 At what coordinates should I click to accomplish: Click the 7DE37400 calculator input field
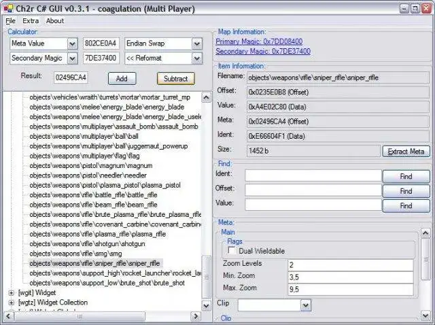click(101, 58)
